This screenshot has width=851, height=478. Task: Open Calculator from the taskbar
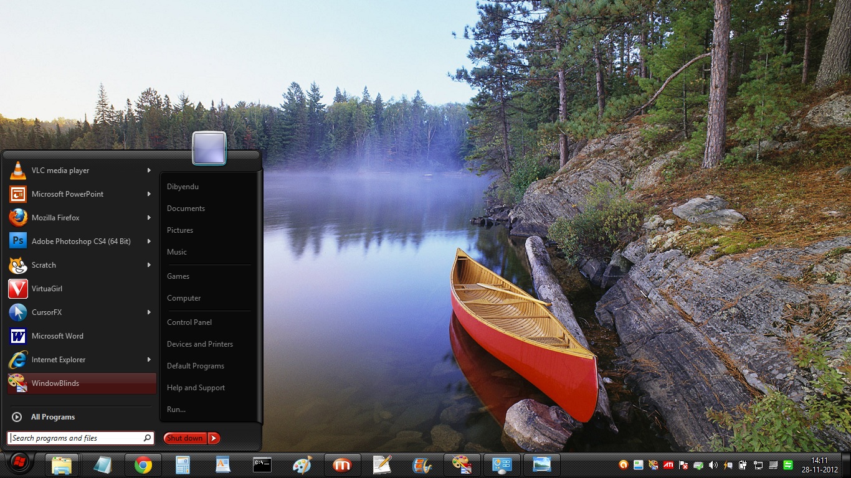(183, 465)
